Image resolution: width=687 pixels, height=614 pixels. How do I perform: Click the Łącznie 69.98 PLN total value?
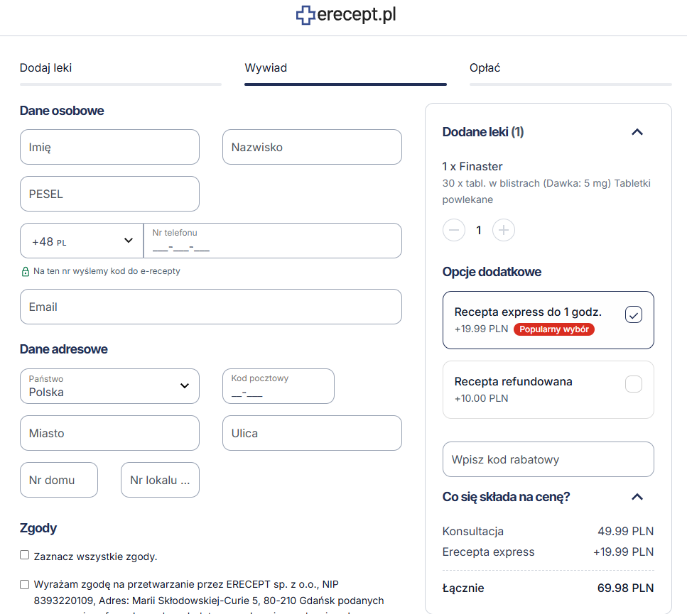pos(625,588)
